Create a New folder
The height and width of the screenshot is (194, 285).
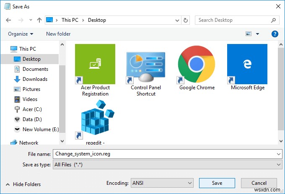pyautogui.click(x=58, y=34)
